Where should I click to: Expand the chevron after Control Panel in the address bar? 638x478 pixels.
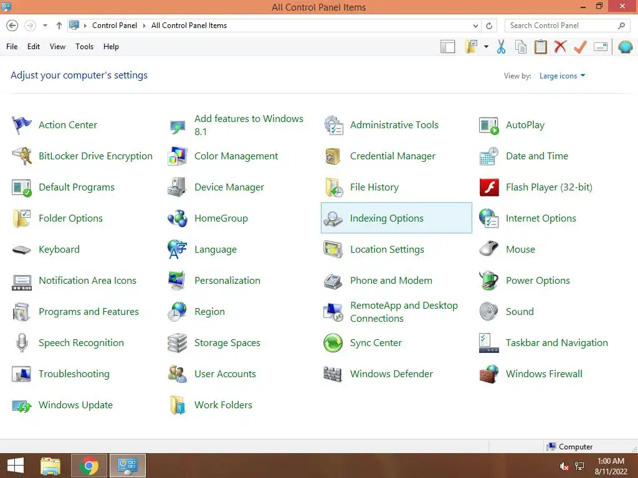coord(144,26)
